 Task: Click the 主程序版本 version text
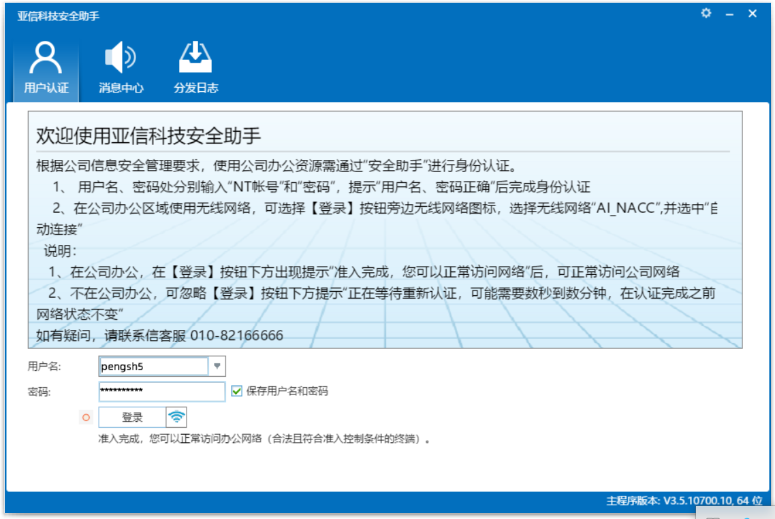pyautogui.click(x=684, y=501)
